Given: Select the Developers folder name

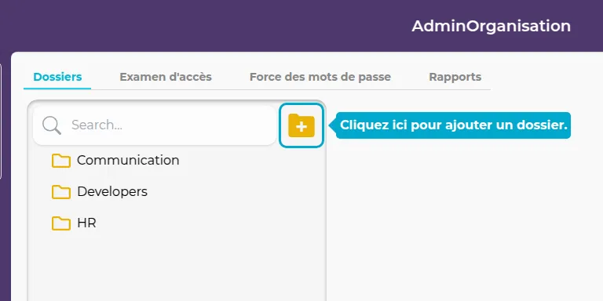Looking at the screenshot, I should (x=112, y=191).
